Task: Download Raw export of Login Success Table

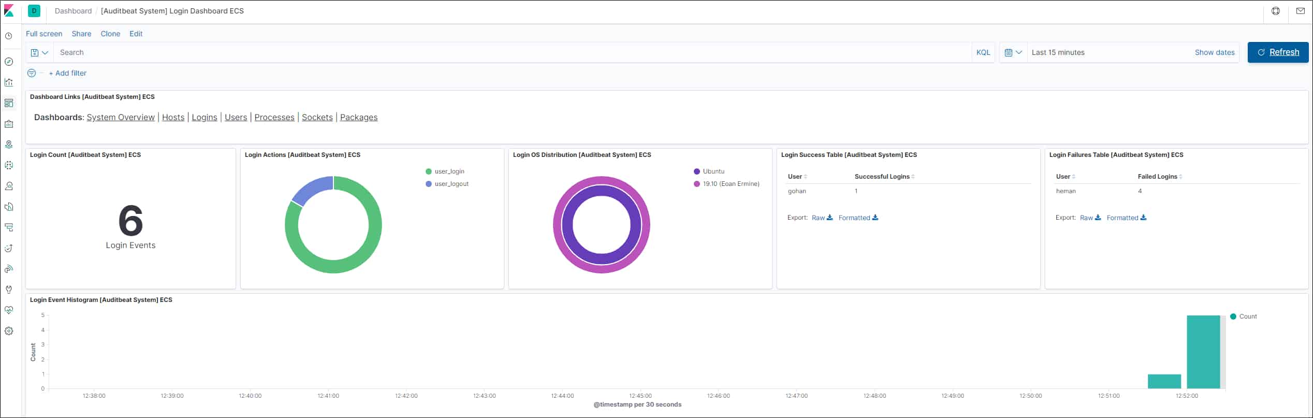Action: tap(822, 218)
